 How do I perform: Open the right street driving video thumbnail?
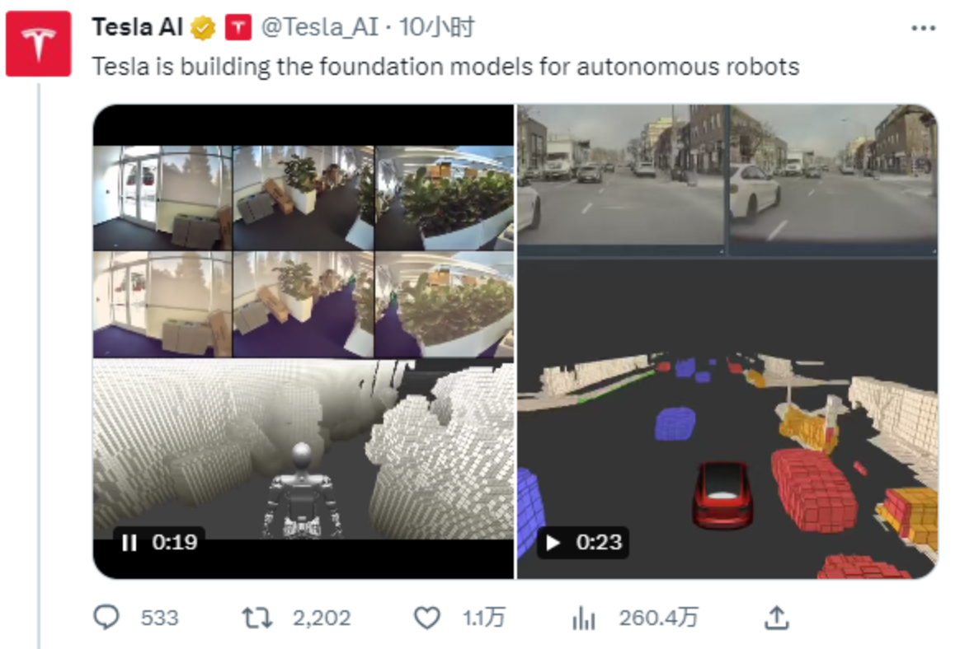tap(728, 341)
